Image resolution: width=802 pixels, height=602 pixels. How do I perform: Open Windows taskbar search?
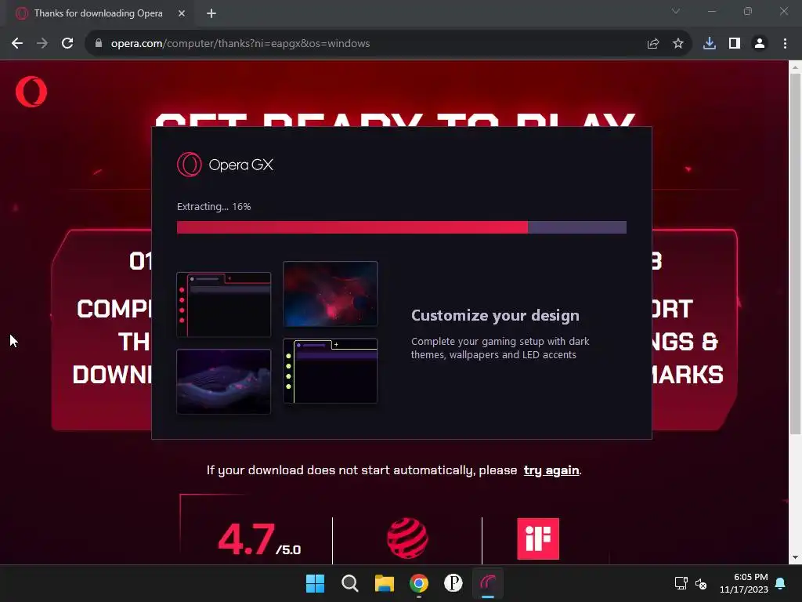[350, 583]
